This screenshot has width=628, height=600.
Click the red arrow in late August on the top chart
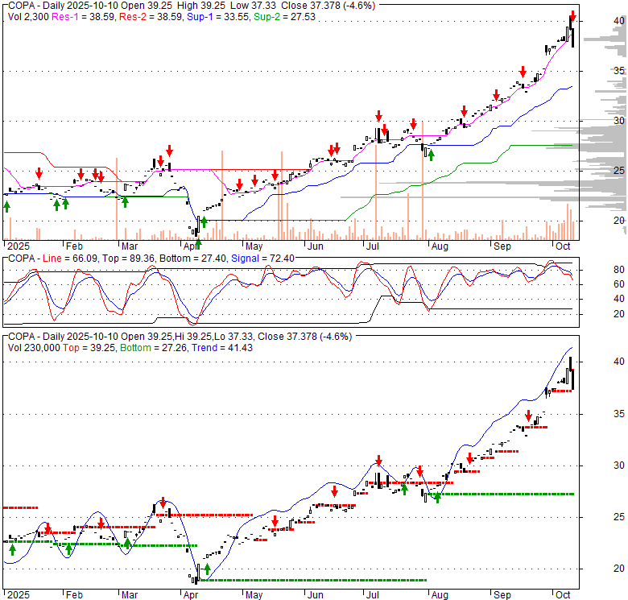464,112
